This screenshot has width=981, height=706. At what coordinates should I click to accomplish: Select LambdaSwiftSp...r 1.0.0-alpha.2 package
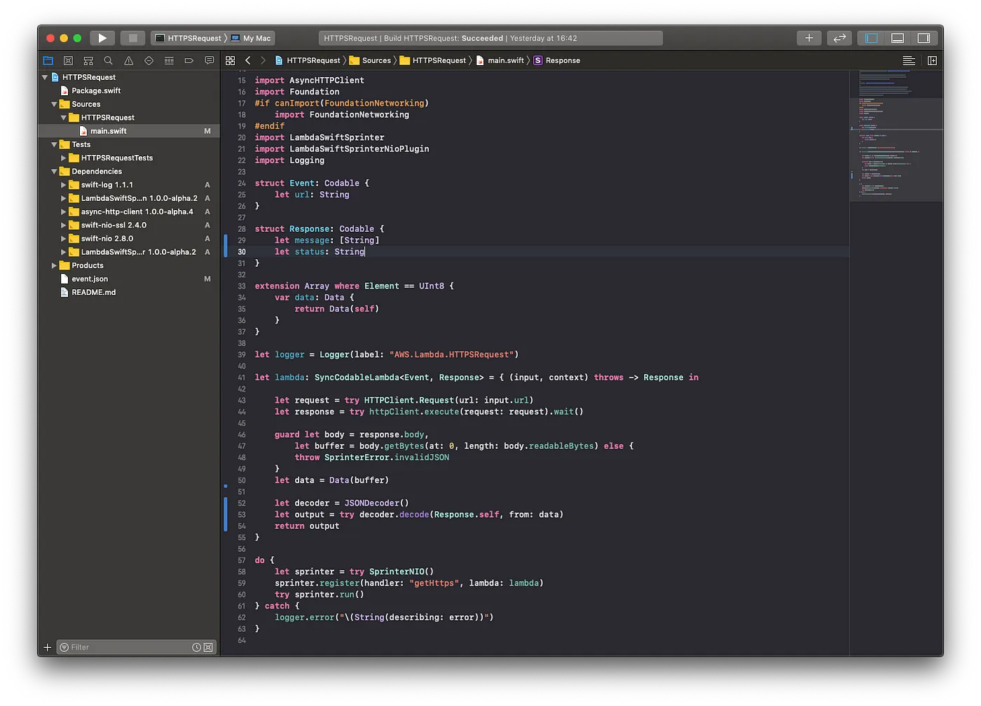pos(129,252)
